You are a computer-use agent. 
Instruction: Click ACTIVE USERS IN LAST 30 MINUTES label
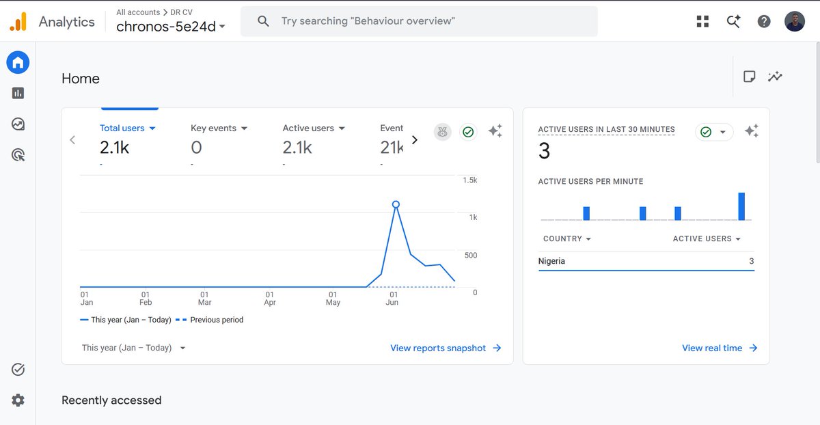[606, 129]
